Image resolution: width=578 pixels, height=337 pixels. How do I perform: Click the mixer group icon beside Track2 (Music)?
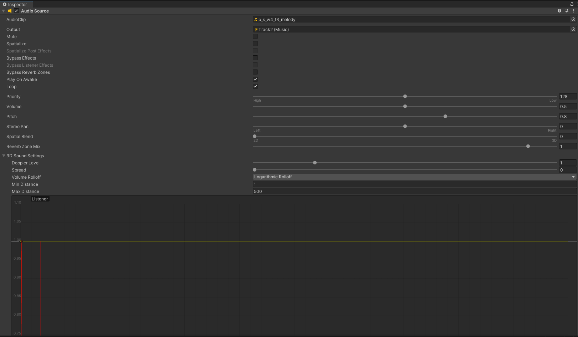256,30
